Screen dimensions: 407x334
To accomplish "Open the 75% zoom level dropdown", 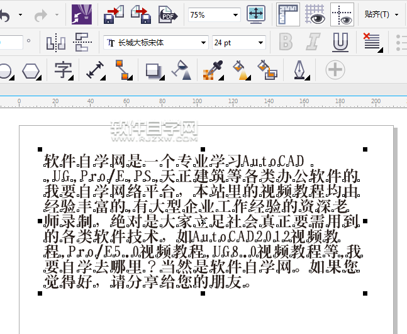I will click(x=235, y=15).
